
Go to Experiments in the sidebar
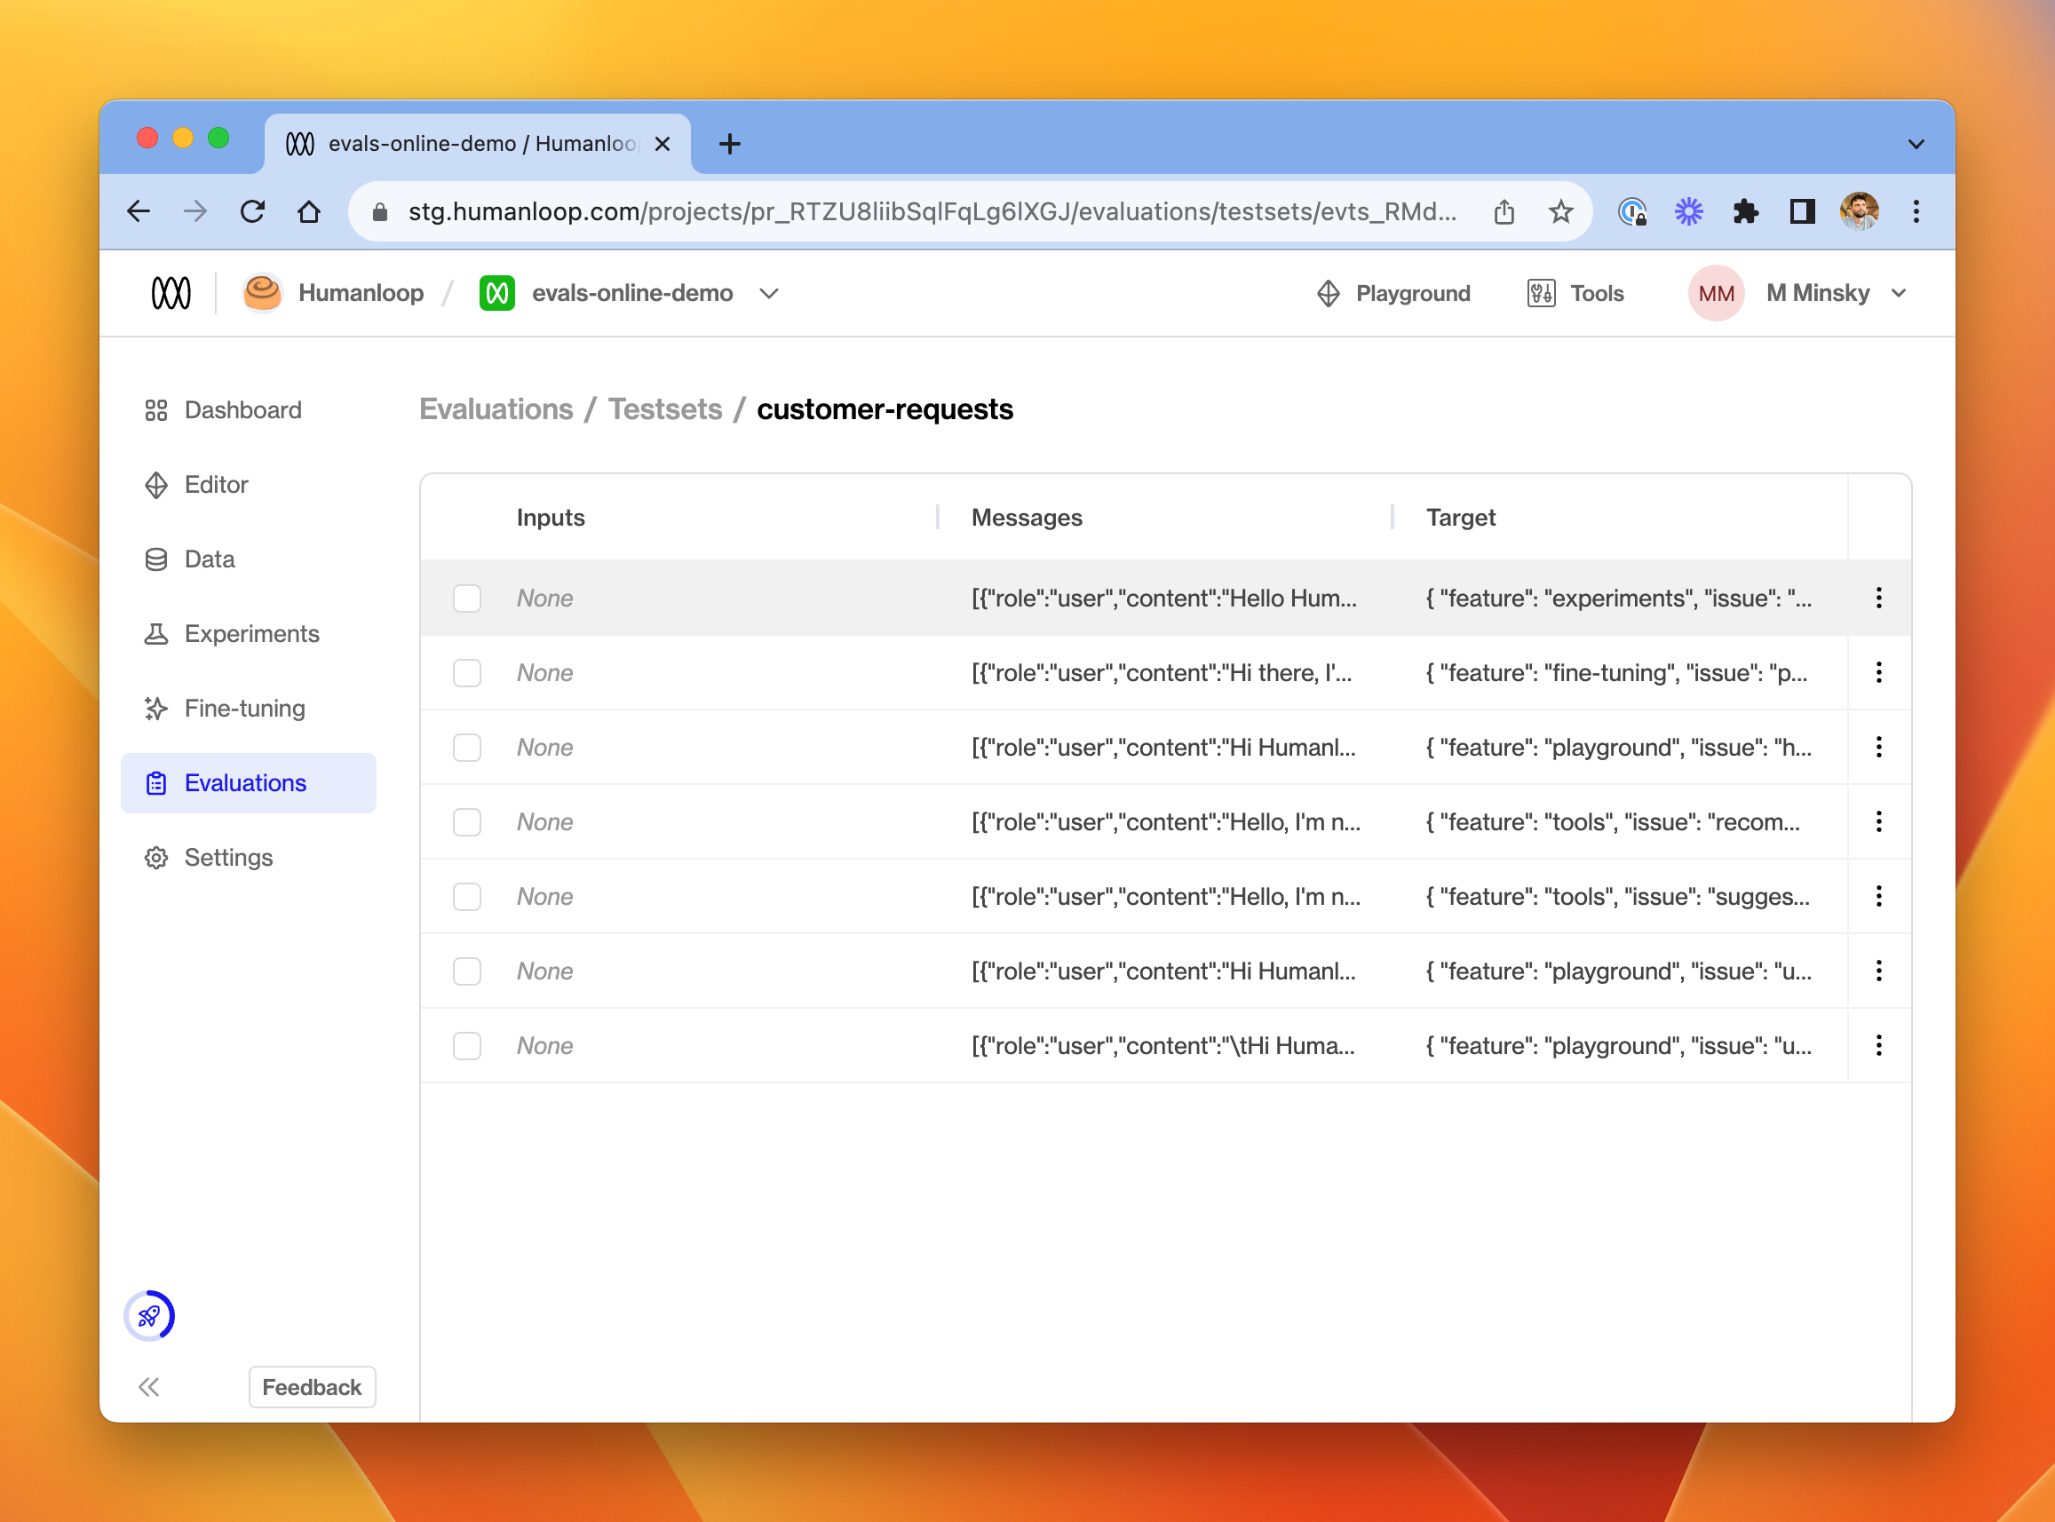tap(250, 634)
